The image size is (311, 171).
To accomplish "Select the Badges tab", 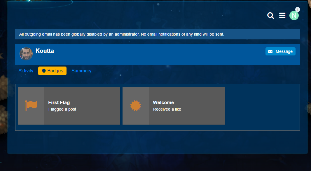I will 53,71.
